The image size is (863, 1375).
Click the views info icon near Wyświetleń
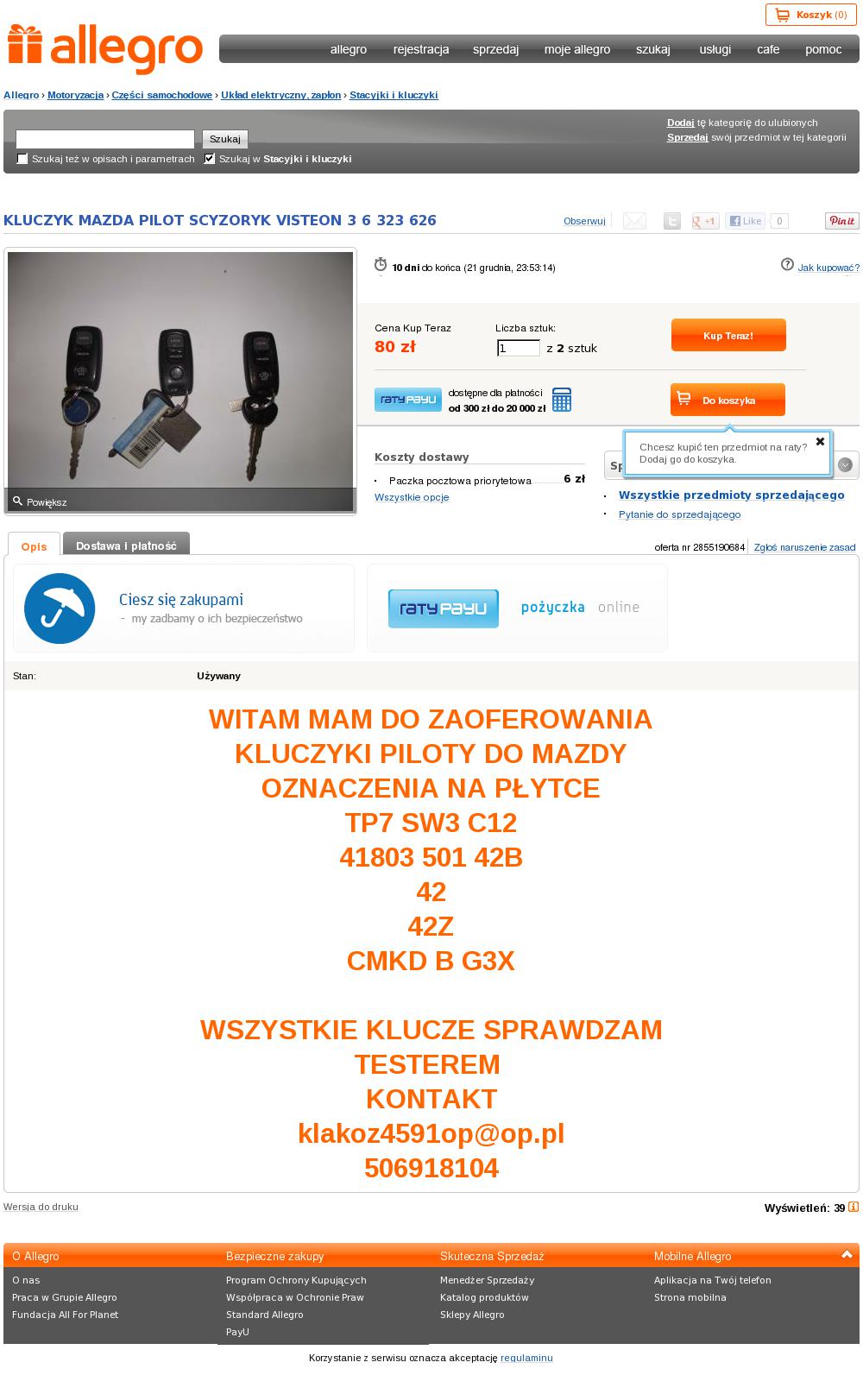[854, 1208]
